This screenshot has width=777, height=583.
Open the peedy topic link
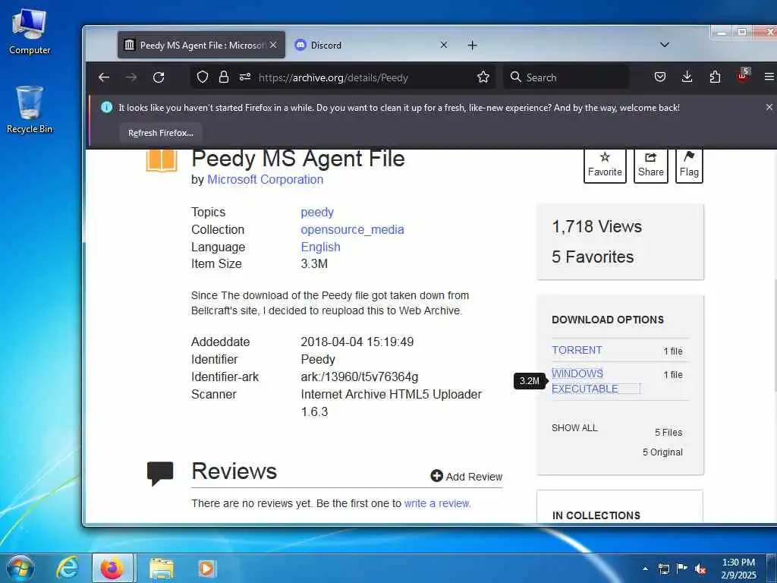click(x=317, y=213)
